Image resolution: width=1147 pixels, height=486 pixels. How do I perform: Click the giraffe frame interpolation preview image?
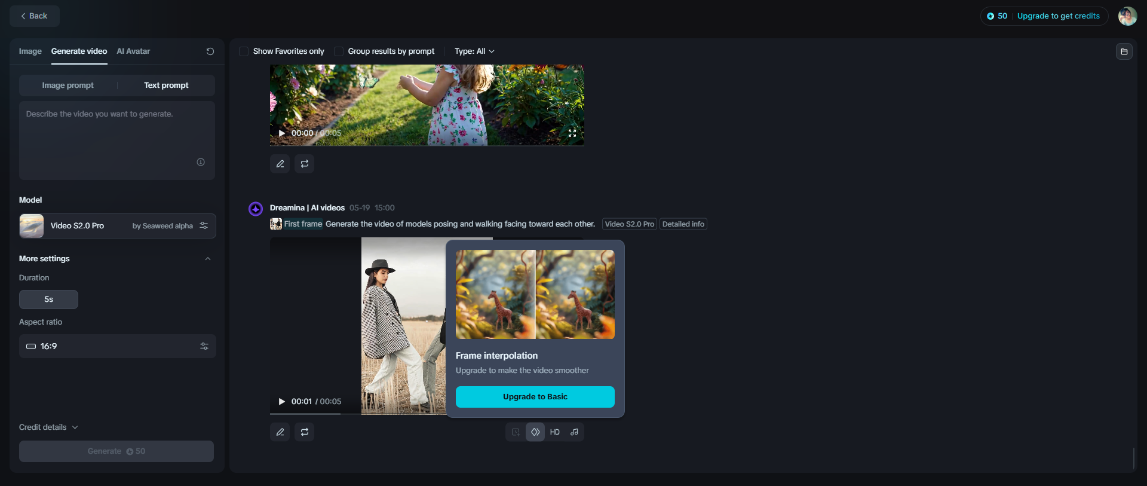coord(535,295)
